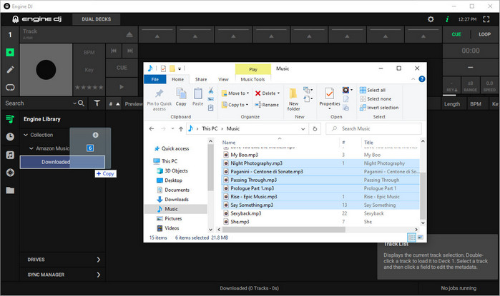Collapse the Collection tree
This screenshot has width=500, height=296.
pyautogui.click(x=26, y=135)
